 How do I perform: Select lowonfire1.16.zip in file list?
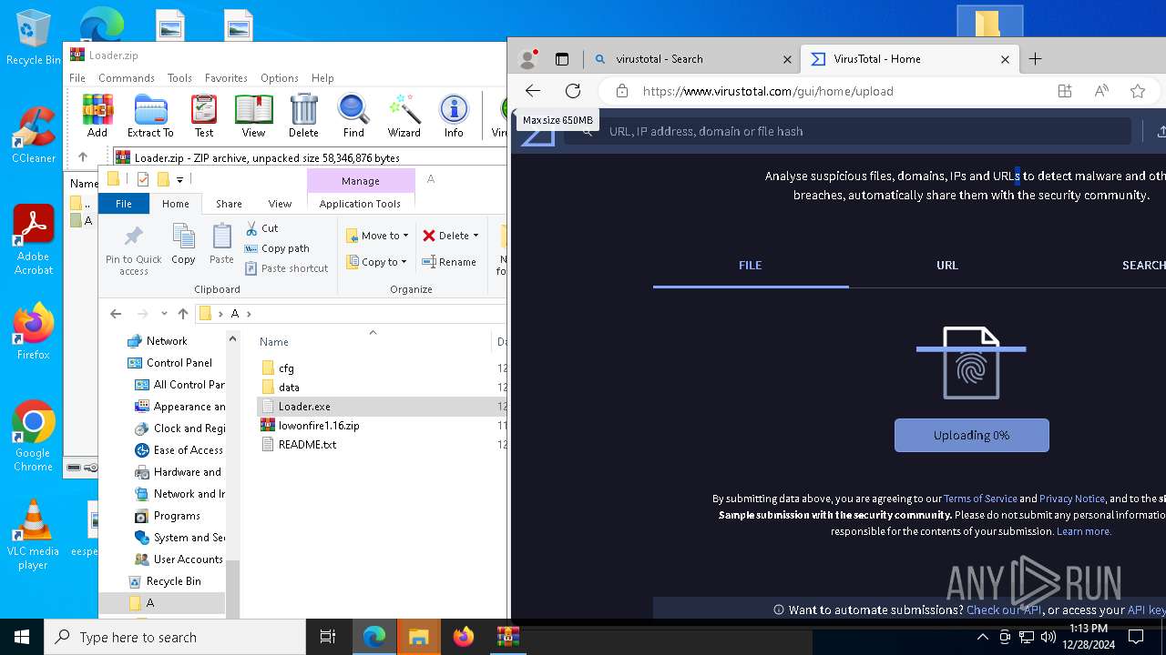pyautogui.click(x=319, y=426)
